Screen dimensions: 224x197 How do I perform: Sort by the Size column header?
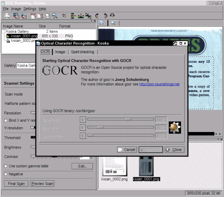[x=48, y=26]
